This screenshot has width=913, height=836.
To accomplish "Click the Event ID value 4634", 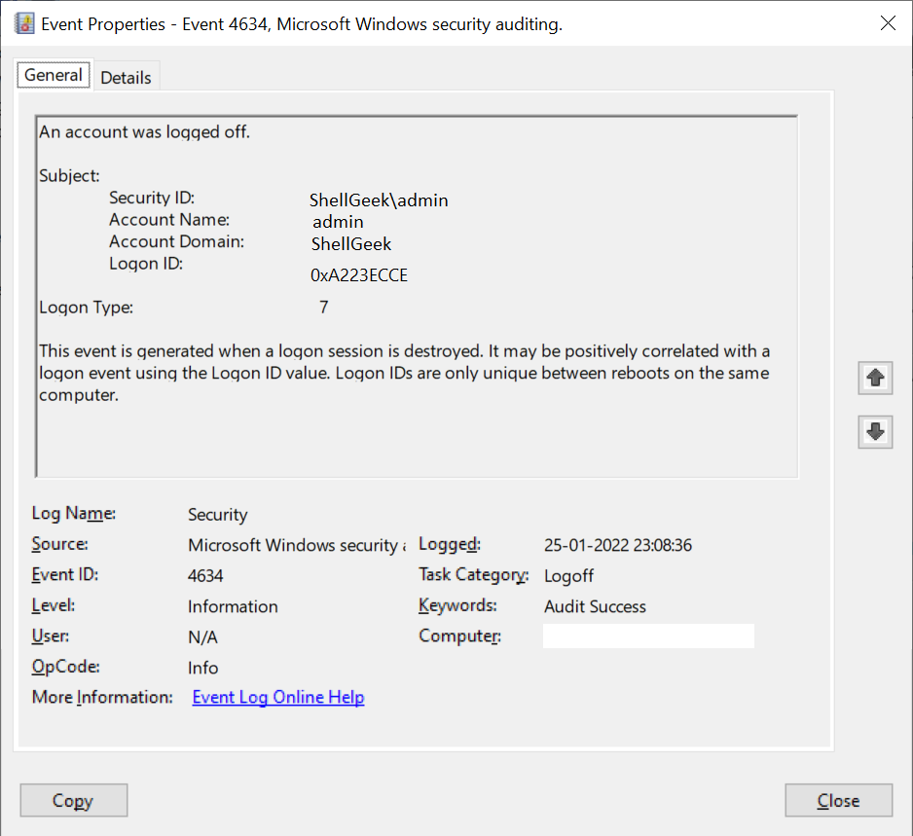I will [x=201, y=574].
